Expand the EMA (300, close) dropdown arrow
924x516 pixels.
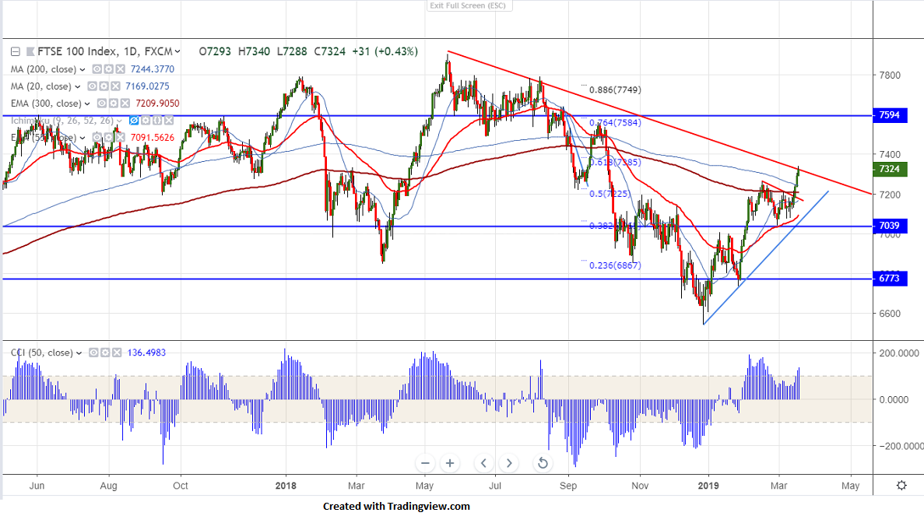click(87, 104)
